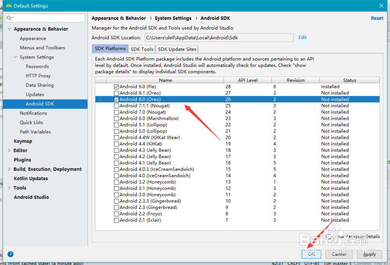Click CRLF line separator in status bar
The width and height of the screenshot is (390, 265).
pyautogui.click(x=294, y=263)
